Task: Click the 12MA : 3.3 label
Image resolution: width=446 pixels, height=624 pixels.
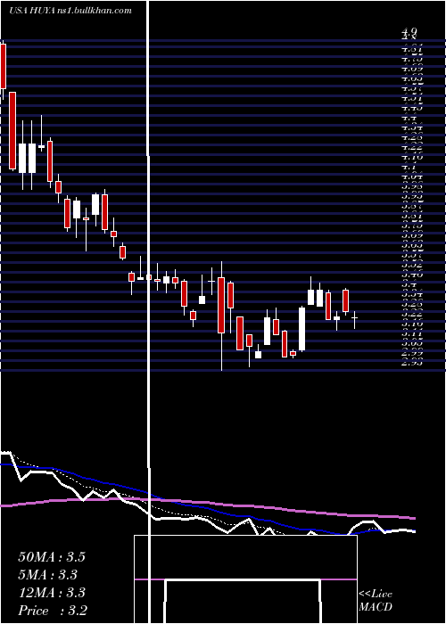Action: coord(52,593)
